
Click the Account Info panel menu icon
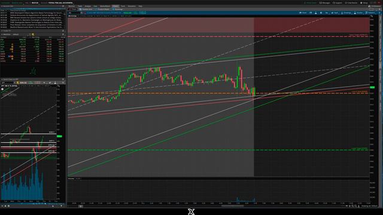pyautogui.click(x=63, y=6)
